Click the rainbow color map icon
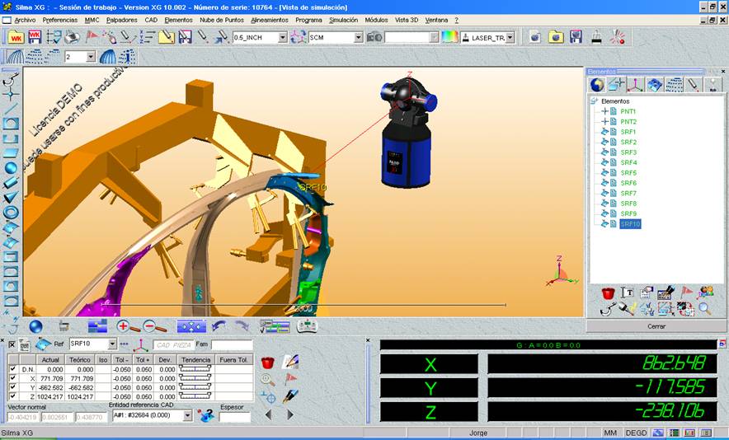 pyautogui.click(x=449, y=37)
